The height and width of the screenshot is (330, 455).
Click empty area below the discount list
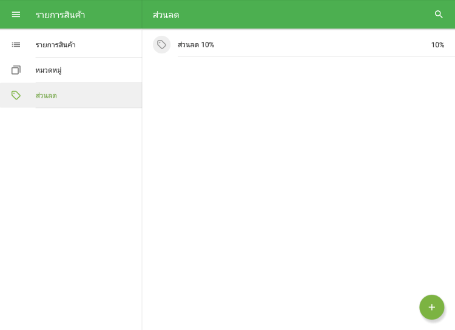(x=297, y=182)
